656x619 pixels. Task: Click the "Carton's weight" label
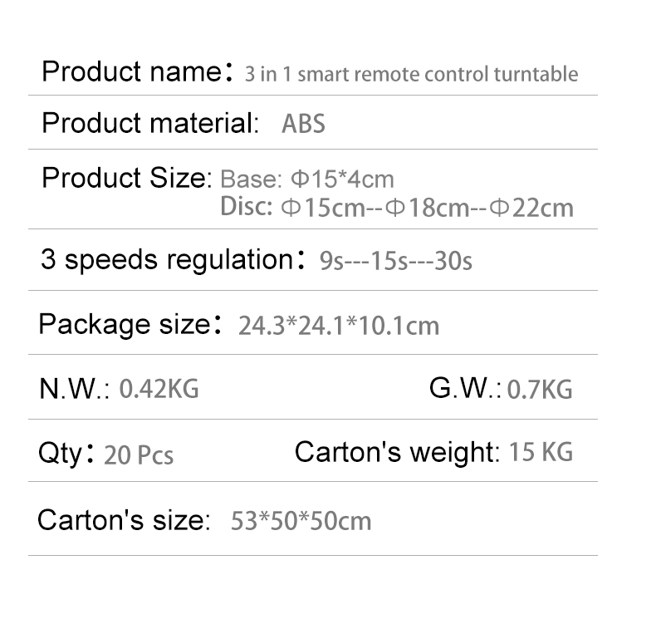pyautogui.click(x=396, y=453)
